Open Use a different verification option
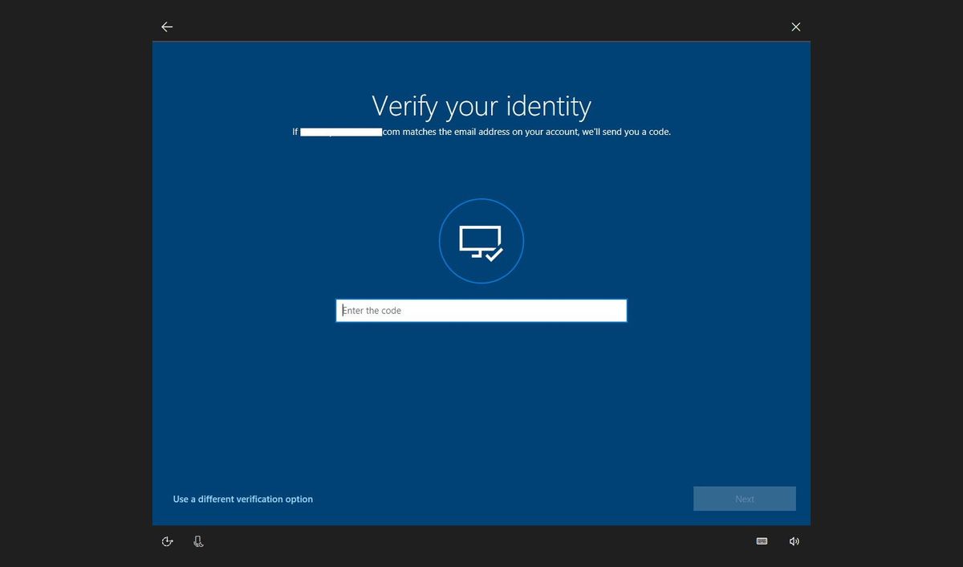 coord(242,499)
